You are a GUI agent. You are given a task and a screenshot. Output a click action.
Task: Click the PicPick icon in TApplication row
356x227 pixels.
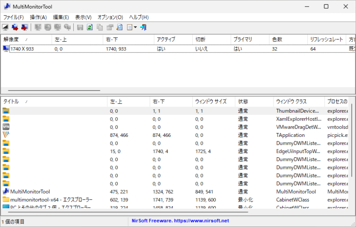click(6, 135)
